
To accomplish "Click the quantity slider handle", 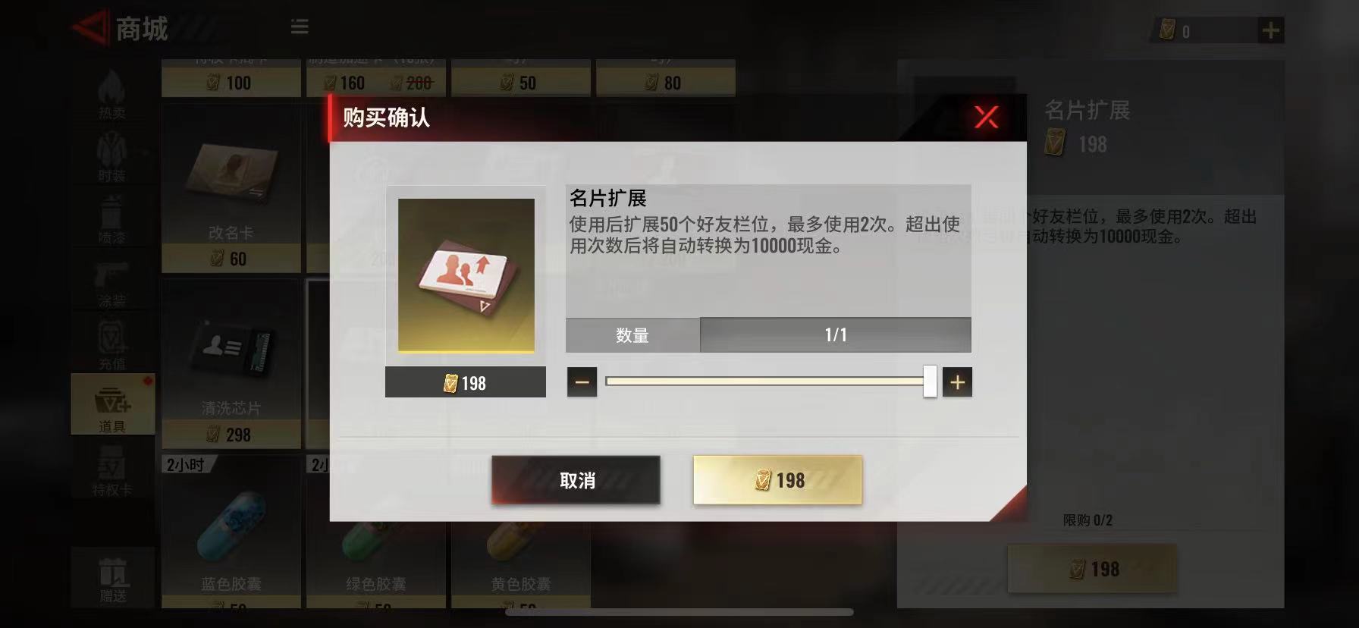I will [930, 382].
